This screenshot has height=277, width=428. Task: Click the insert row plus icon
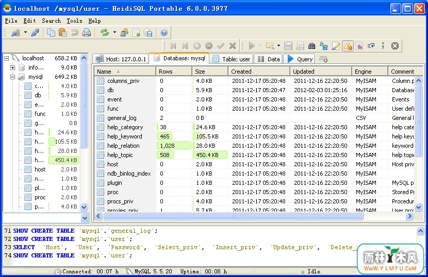pos(197,46)
